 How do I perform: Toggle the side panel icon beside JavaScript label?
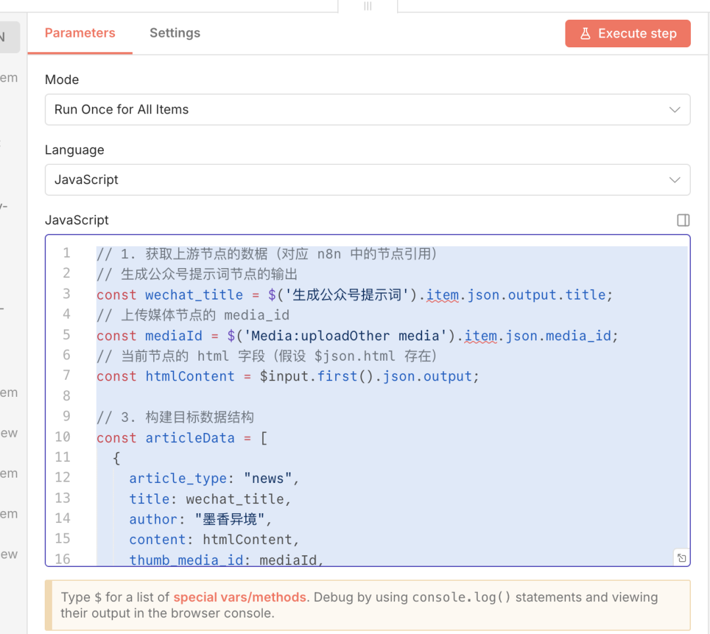[x=683, y=220]
